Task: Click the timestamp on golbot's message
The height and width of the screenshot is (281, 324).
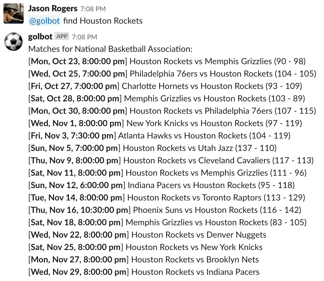Action: (x=84, y=37)
